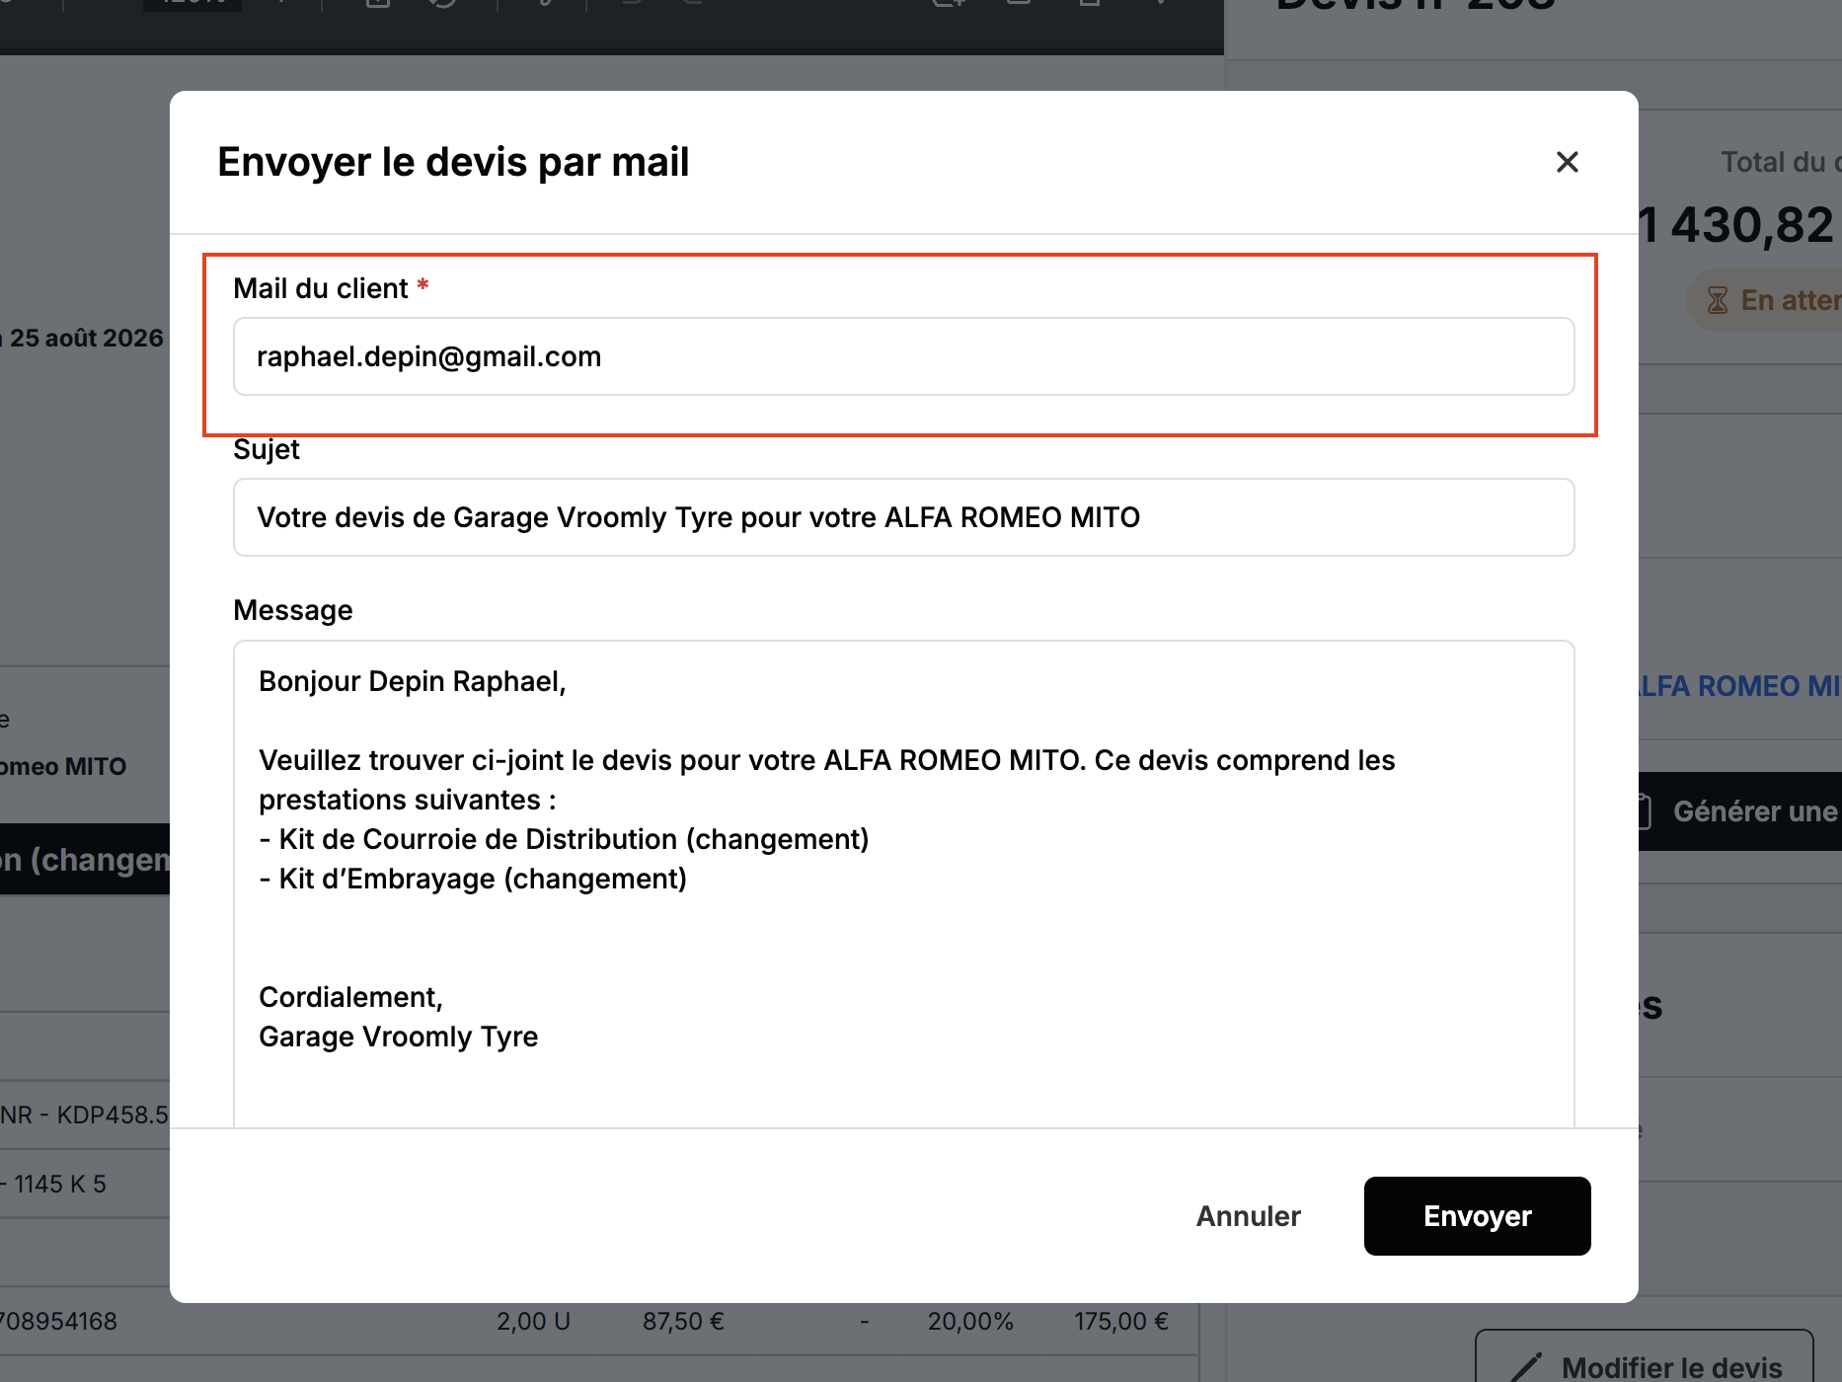Click 'Garage Vroomly Tyre' signature line

pos(398,1036)
